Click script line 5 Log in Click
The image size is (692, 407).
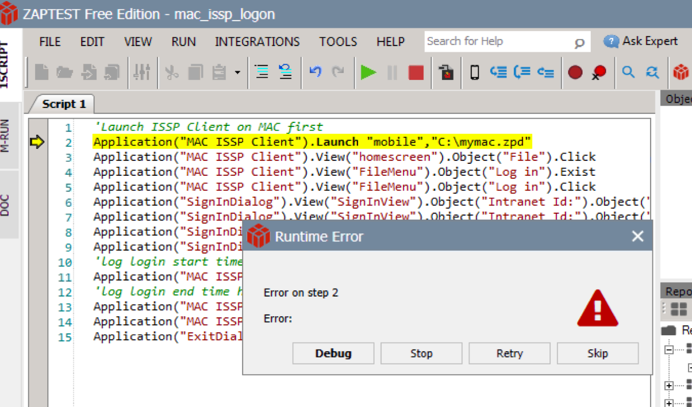tap(344, 187)
